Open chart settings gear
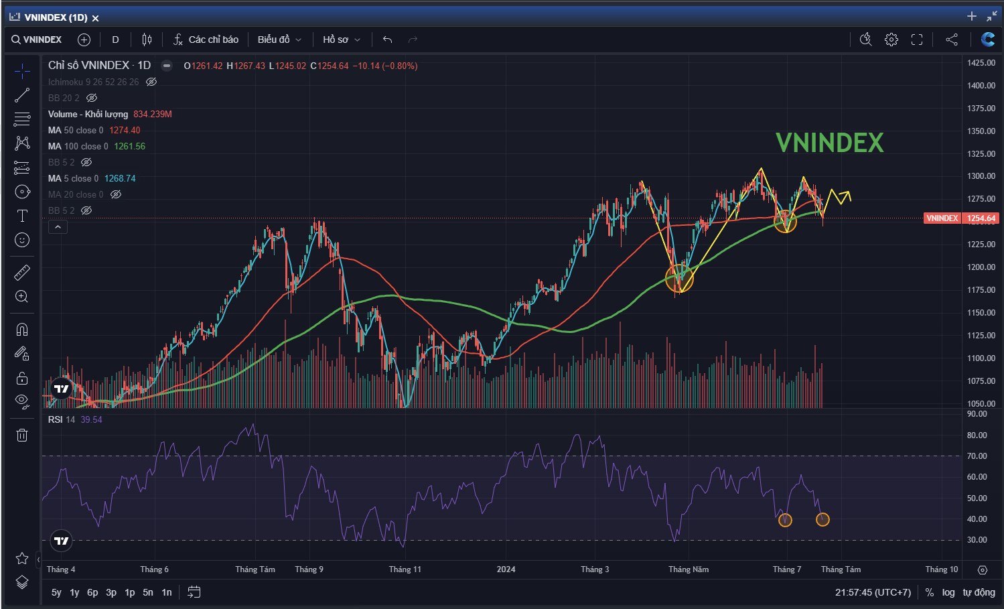The width and height of the screenshot is (1004, 609). [x=891, y=40]
